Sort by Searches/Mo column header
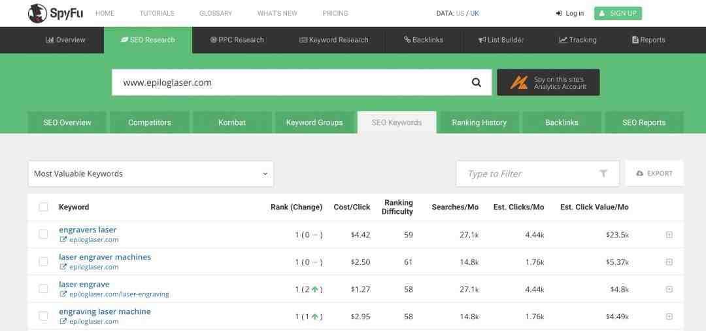Image resolution: width=706 pixels, height=331 pixels. coord(455,207)
